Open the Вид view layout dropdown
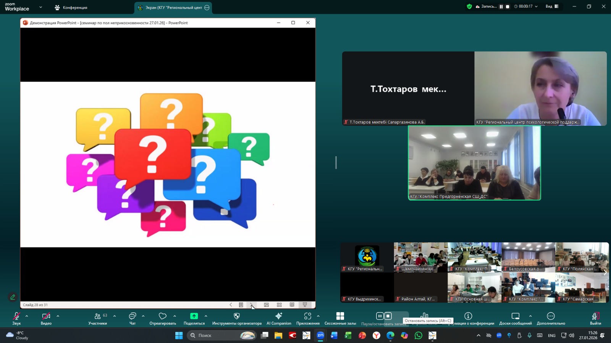 point(552,6)
